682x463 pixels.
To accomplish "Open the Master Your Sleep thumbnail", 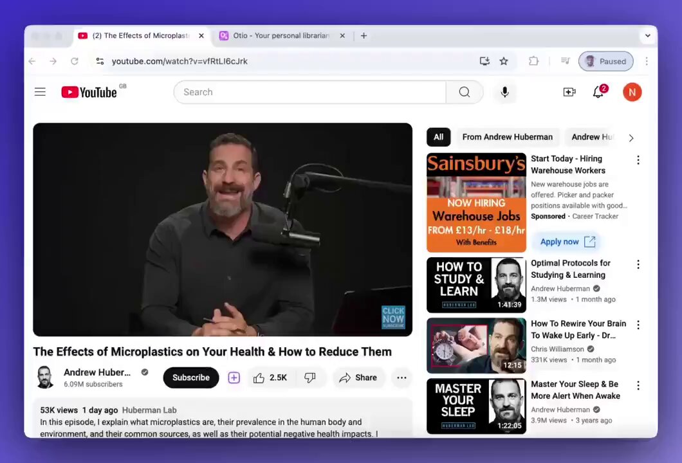I will click(x=476, y=406).
